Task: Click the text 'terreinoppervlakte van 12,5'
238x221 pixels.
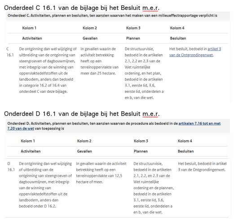Action: 99,176
